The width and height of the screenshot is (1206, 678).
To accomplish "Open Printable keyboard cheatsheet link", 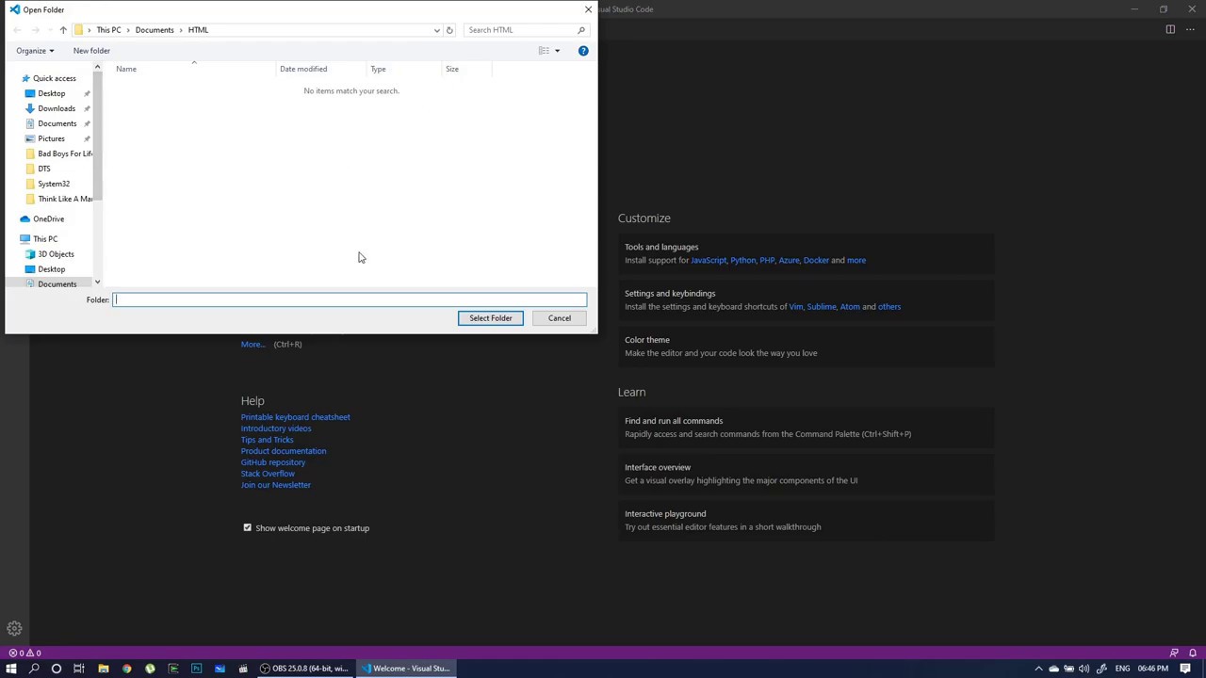I will [x=295, y=417].
